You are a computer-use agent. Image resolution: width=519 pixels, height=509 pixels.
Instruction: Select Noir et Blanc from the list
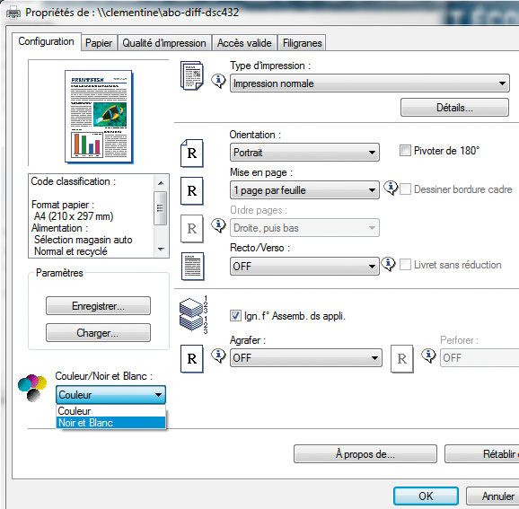110,423
